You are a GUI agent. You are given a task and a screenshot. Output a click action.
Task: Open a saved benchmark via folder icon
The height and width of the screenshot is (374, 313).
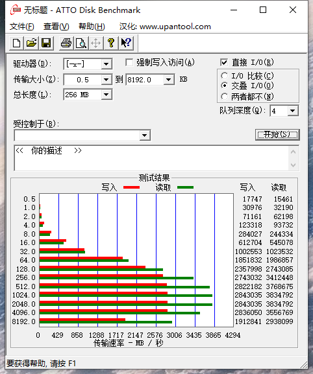tap(31, 43)
